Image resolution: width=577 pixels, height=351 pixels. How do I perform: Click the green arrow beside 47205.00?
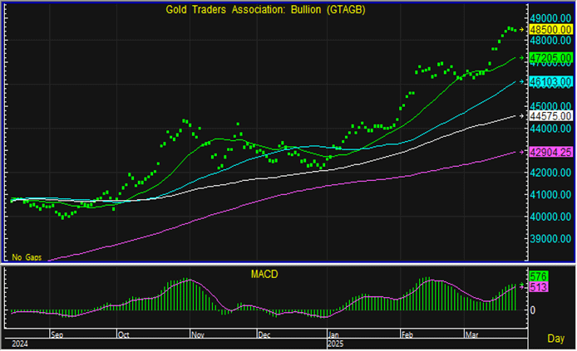[x=523, y=57]
